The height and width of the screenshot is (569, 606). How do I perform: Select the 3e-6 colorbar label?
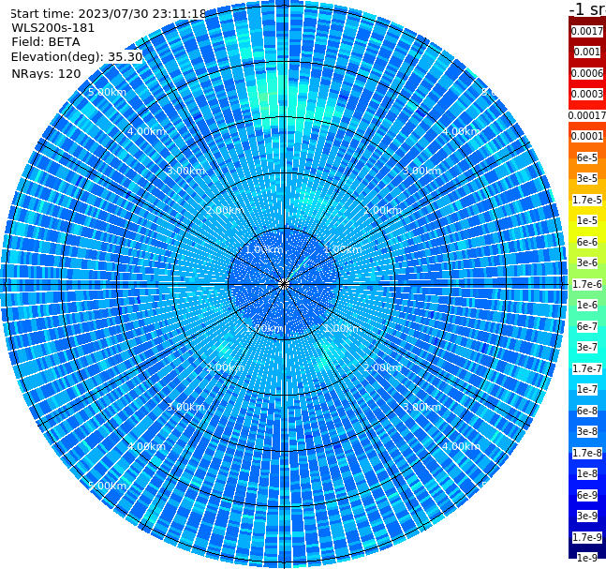click(x=587, y=262)
